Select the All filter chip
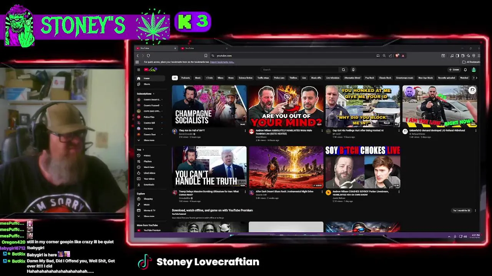This screenshot has height=276, width=492. point(175,78)
